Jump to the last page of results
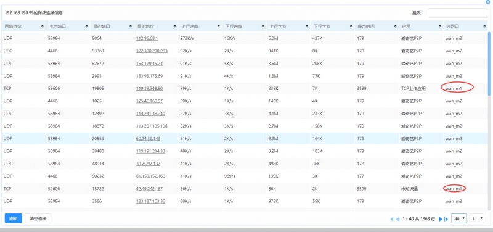493x232 pixels. (x=446, y=219)
